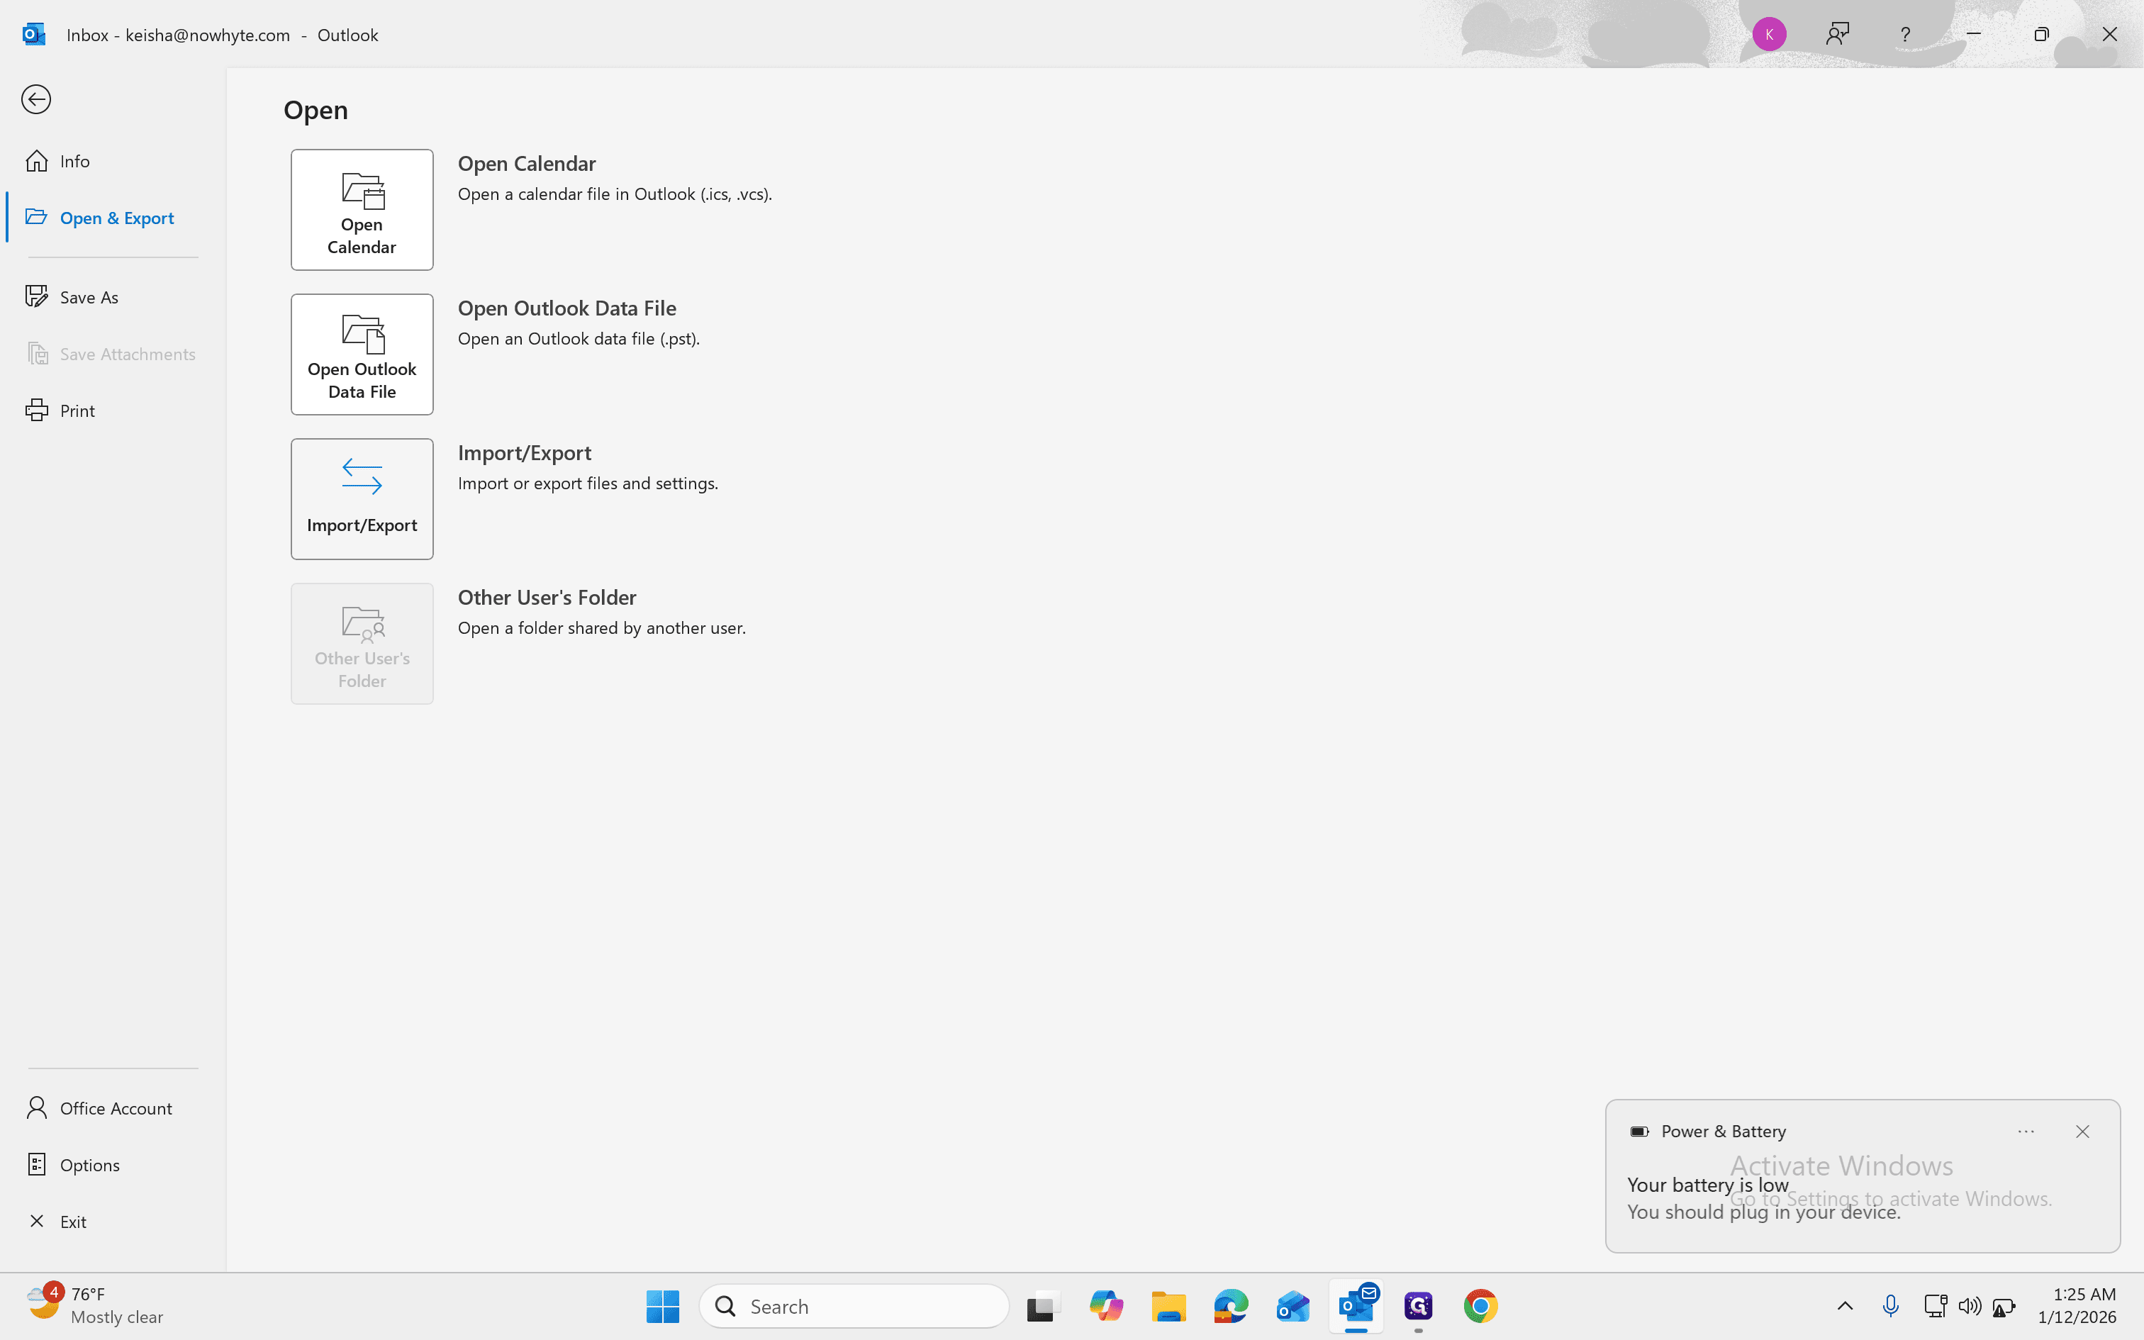Open the volume tray icon
The width and height of the screenshot is (2144, 1340).
coord(1970,1306)
